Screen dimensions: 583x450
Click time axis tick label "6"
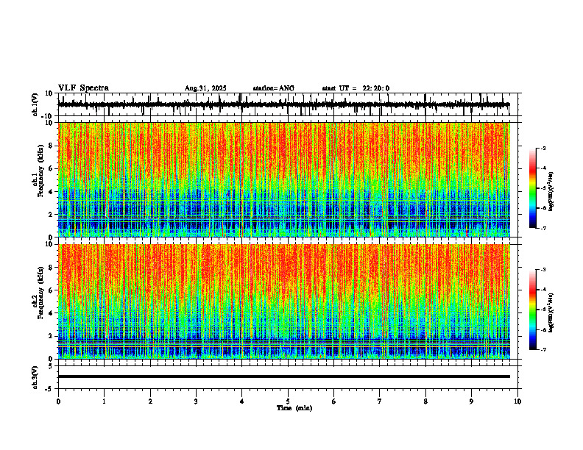[334, 401]
